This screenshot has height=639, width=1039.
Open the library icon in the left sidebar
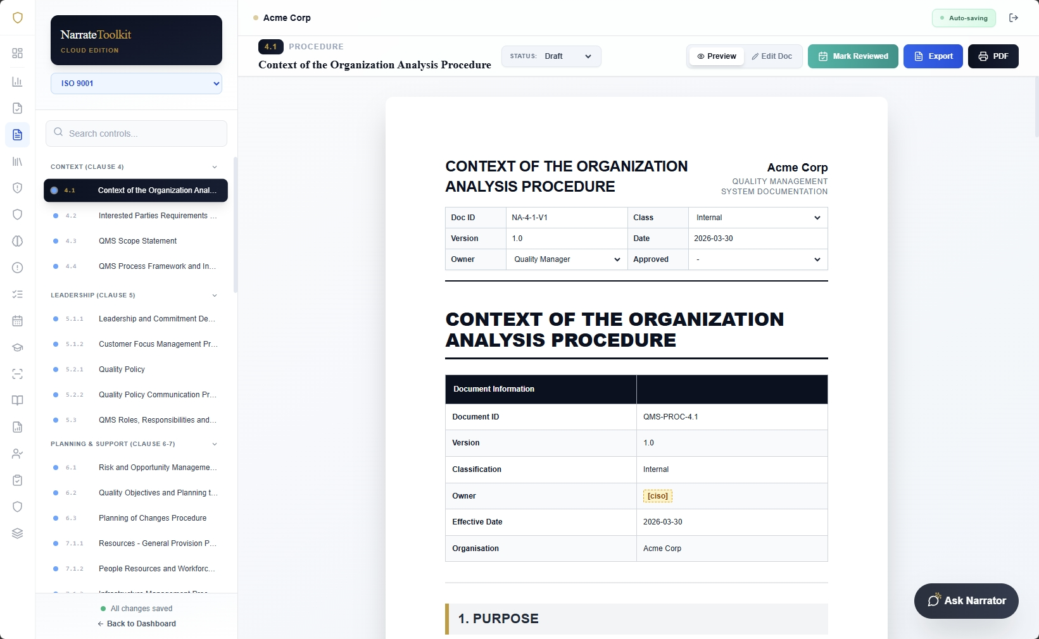pos(17,162)
